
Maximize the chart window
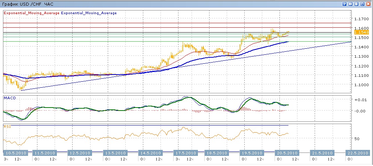[363, 4]
